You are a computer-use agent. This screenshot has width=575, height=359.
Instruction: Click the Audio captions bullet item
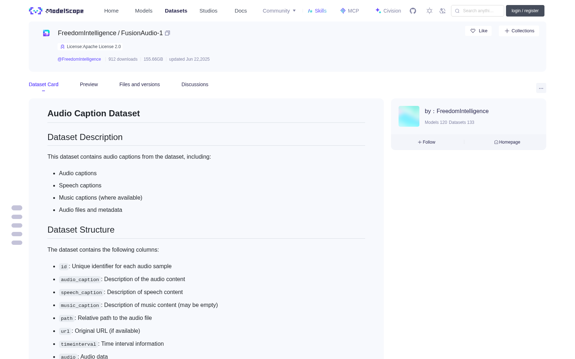[78, 173]
